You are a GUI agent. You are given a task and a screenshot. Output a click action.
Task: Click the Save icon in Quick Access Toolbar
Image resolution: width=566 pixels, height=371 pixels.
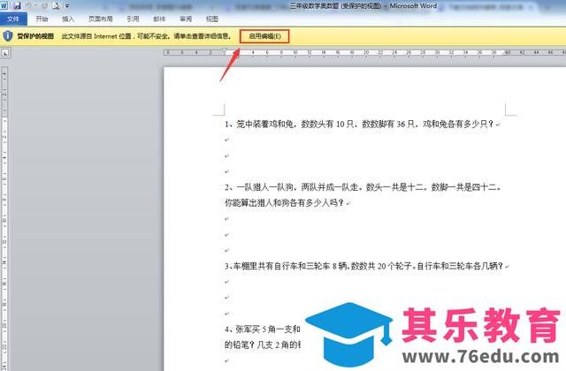pyautogui.click(x=17, y=5)
